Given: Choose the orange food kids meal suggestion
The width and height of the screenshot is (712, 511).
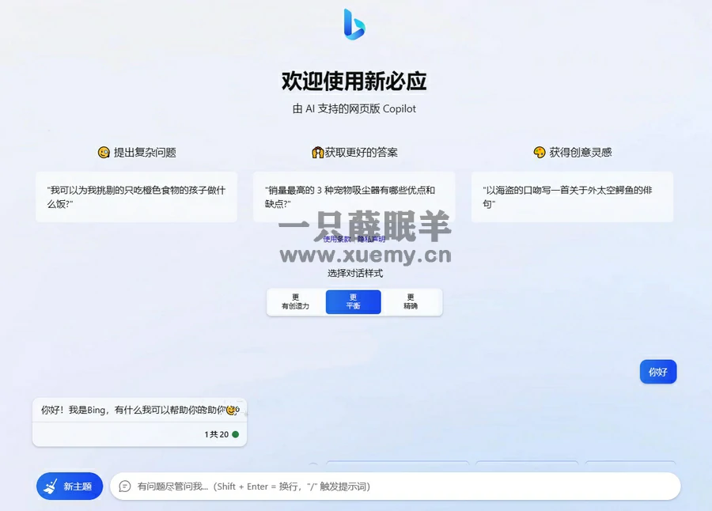Looking at the screenshot, I should click(x=136, y=197).
